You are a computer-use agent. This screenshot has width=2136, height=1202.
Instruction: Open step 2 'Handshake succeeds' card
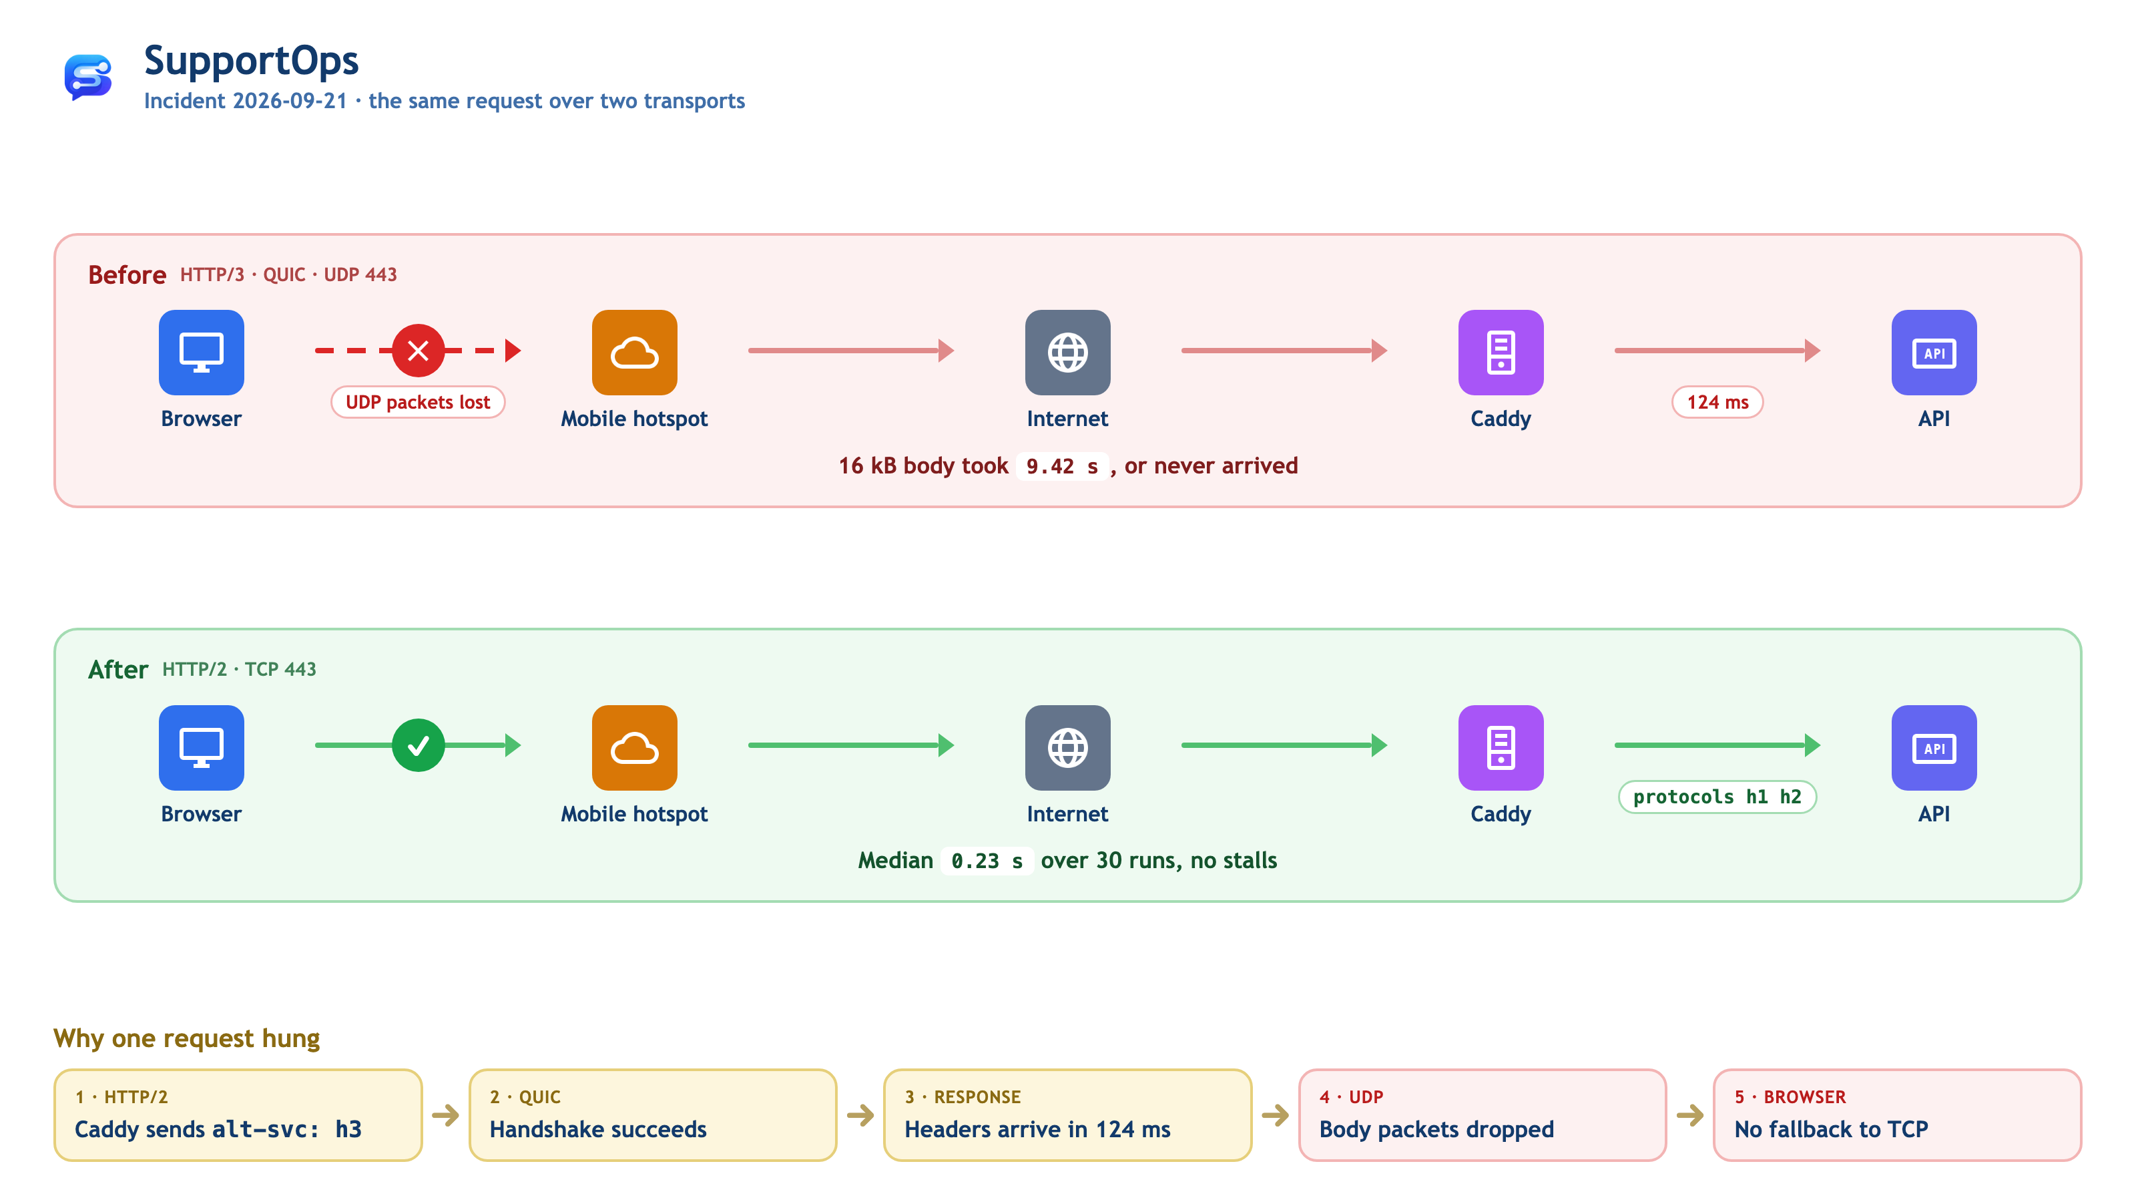pos(653,1115)
